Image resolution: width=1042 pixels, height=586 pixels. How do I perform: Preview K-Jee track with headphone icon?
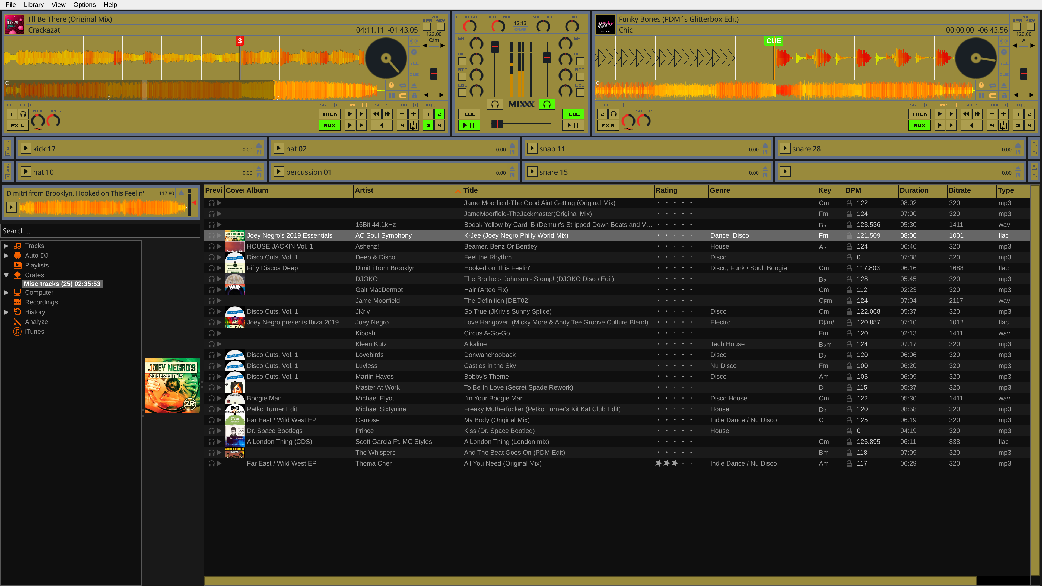pos(211,235)
